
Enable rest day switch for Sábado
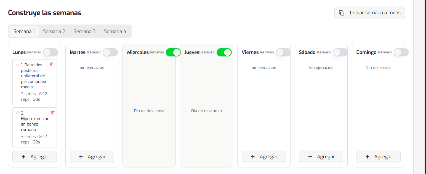(x=340, y=52)
